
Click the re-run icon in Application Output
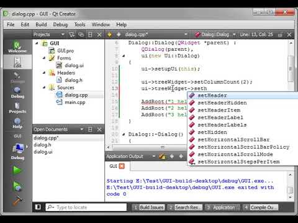coord(163,157)
